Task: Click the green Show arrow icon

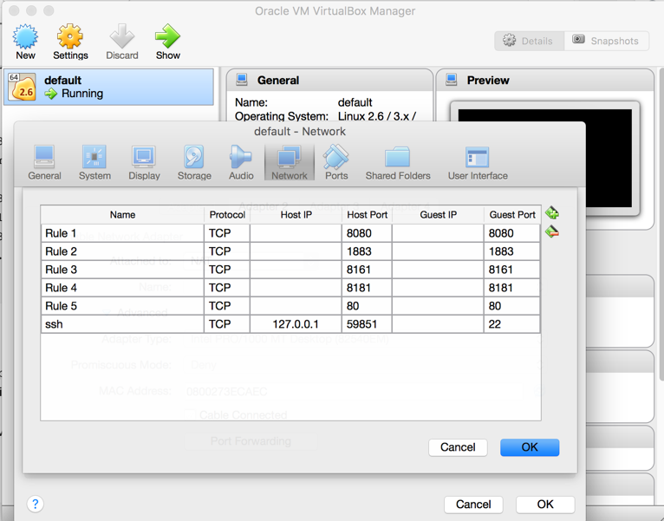Action: 167,36
